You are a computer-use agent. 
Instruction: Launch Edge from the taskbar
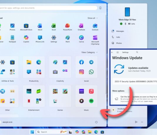[96, 132]
